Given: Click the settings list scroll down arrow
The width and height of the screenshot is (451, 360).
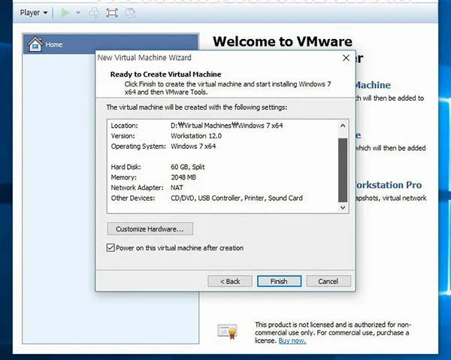Looking at the screenshot, I should (x=343, y=207).
